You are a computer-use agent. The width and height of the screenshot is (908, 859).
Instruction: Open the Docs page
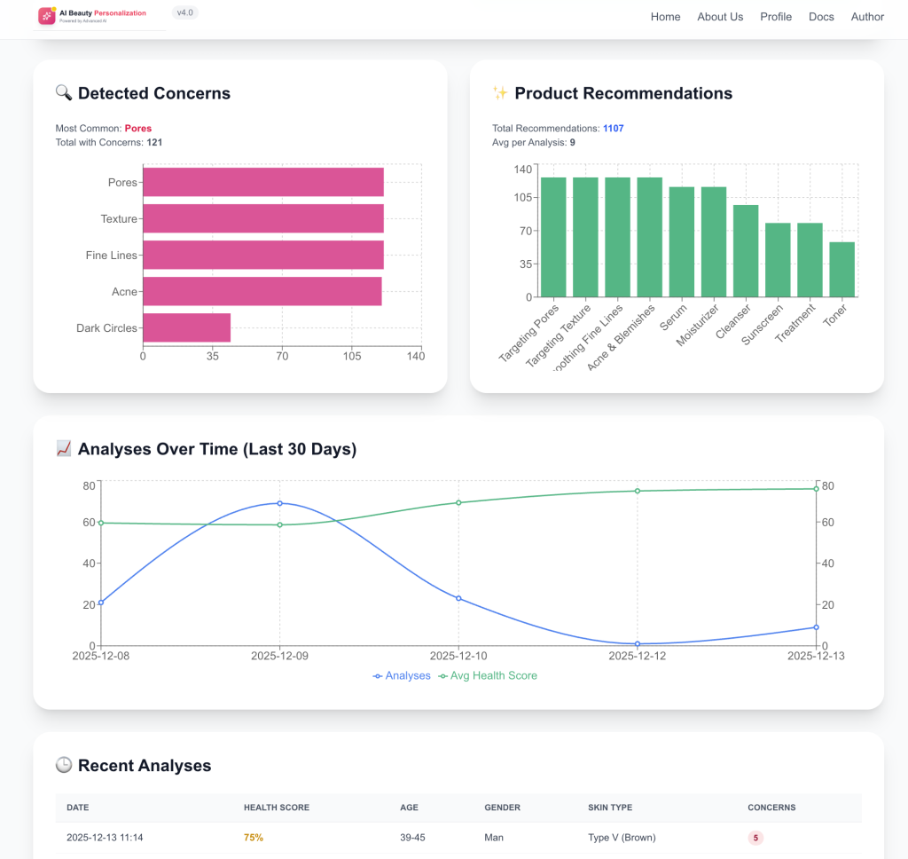tap(821, 17)
